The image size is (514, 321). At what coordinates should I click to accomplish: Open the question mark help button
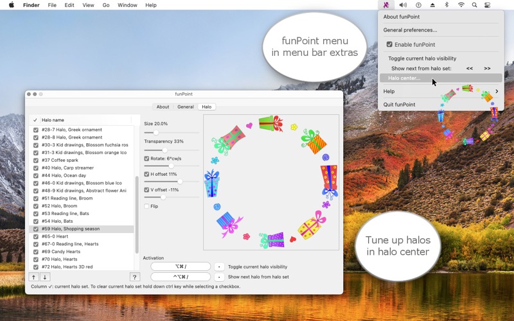[x=135, y=277]
